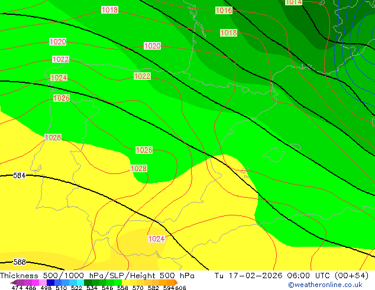375x290 pixels.
Task: Click the legend value 498
Action: click(46, 288)
